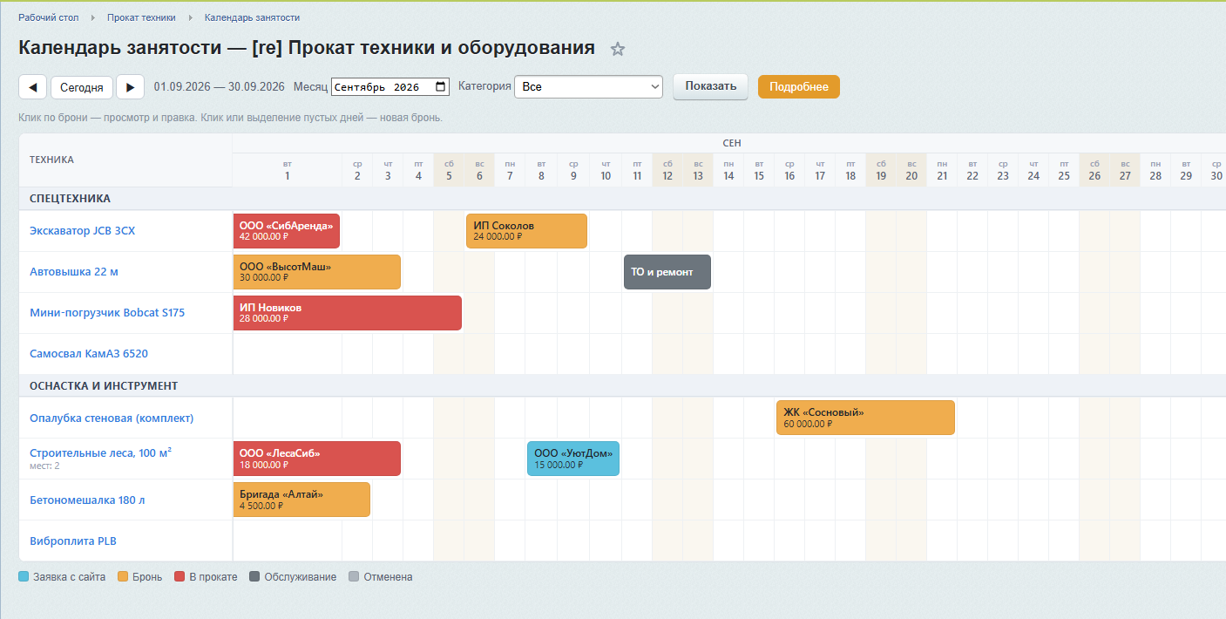Open Самосвал КамАЗ 6520 item
This screenshot has height=619, width=1226.
pos(89,354)
